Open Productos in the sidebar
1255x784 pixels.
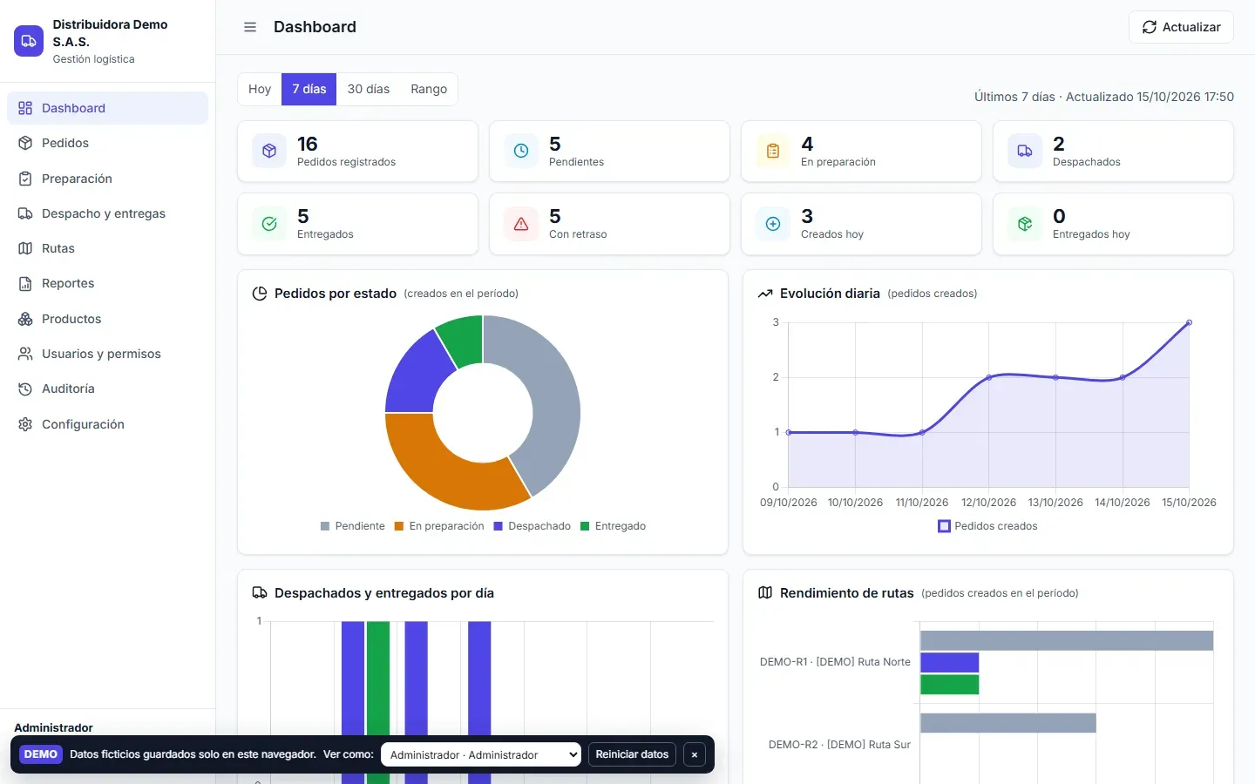[x=107, y=319]
